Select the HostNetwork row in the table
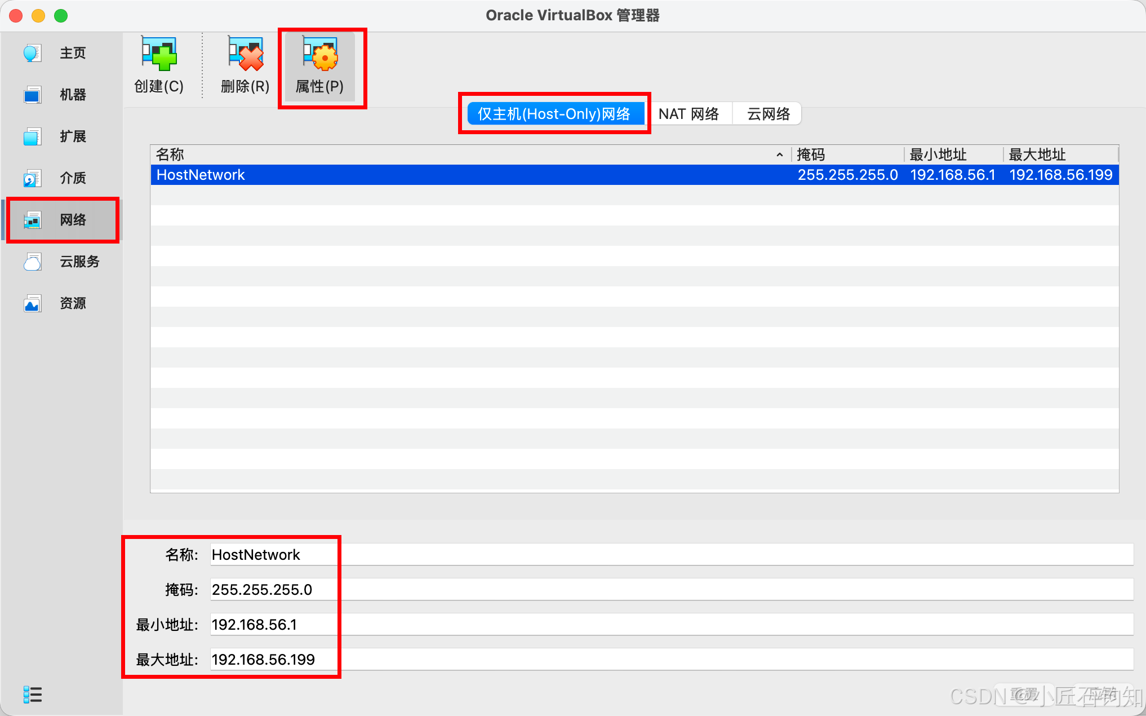The image size is (1146, 716). 634,175
